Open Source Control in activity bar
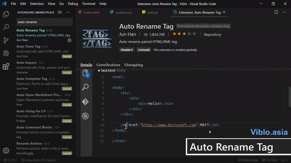Viewport: 291px width, 163px height. coord(6,40)
